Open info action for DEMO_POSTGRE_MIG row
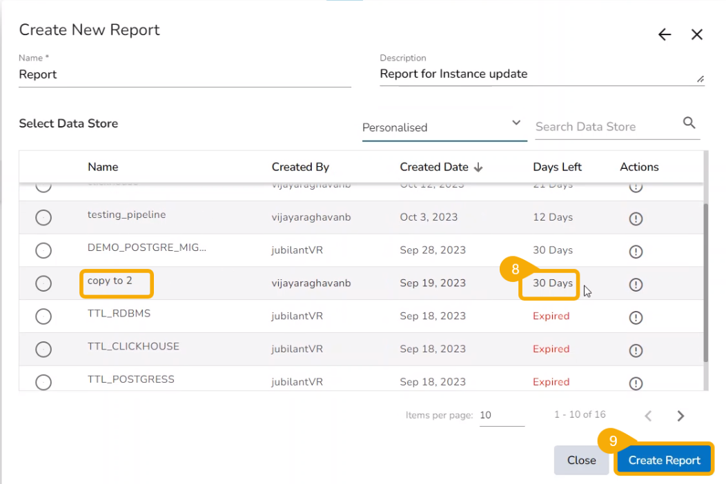Screen dimensions: 726x484 [636, 252]
